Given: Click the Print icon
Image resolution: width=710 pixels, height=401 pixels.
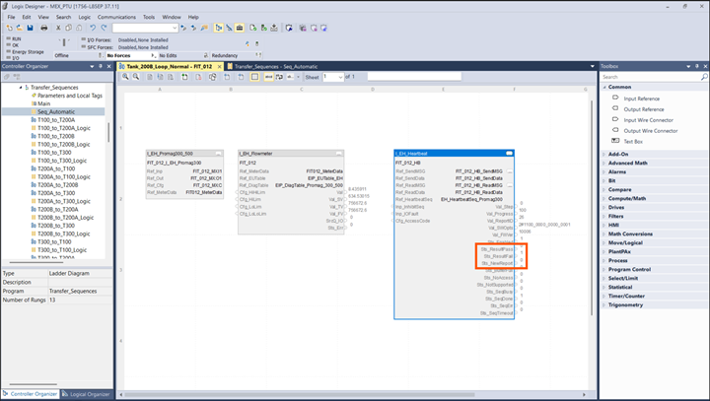Looking at the screenshot, I should pos(44,28).
